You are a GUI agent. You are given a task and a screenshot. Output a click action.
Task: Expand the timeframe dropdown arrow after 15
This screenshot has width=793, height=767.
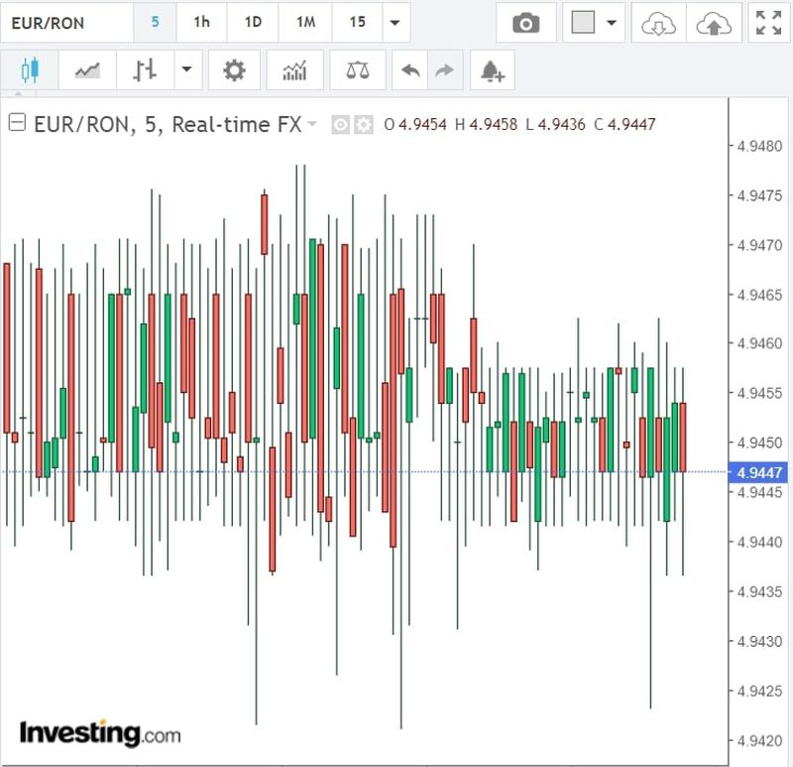coord(396,23)
